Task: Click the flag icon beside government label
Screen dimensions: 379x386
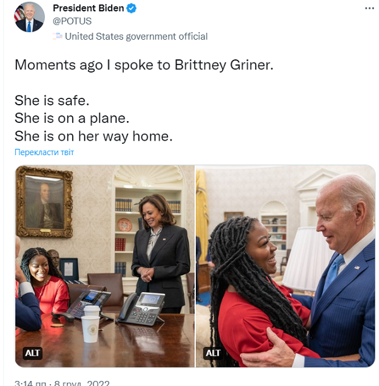Action: [57, 37]
